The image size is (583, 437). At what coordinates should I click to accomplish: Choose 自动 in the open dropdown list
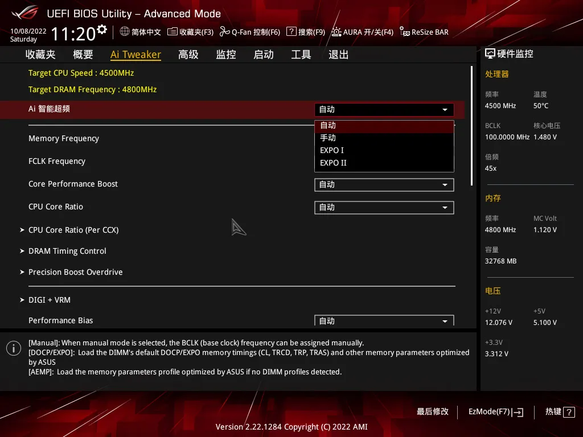click(x=384, y=126)
